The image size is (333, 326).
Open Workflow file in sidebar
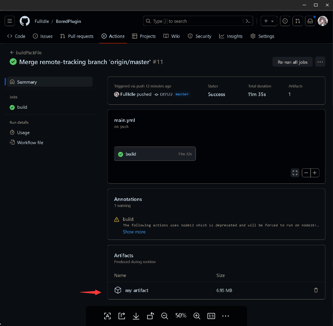click(26, 142)
